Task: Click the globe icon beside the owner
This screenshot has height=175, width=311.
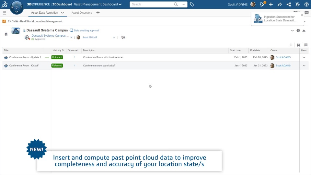Action: [123, 37]
